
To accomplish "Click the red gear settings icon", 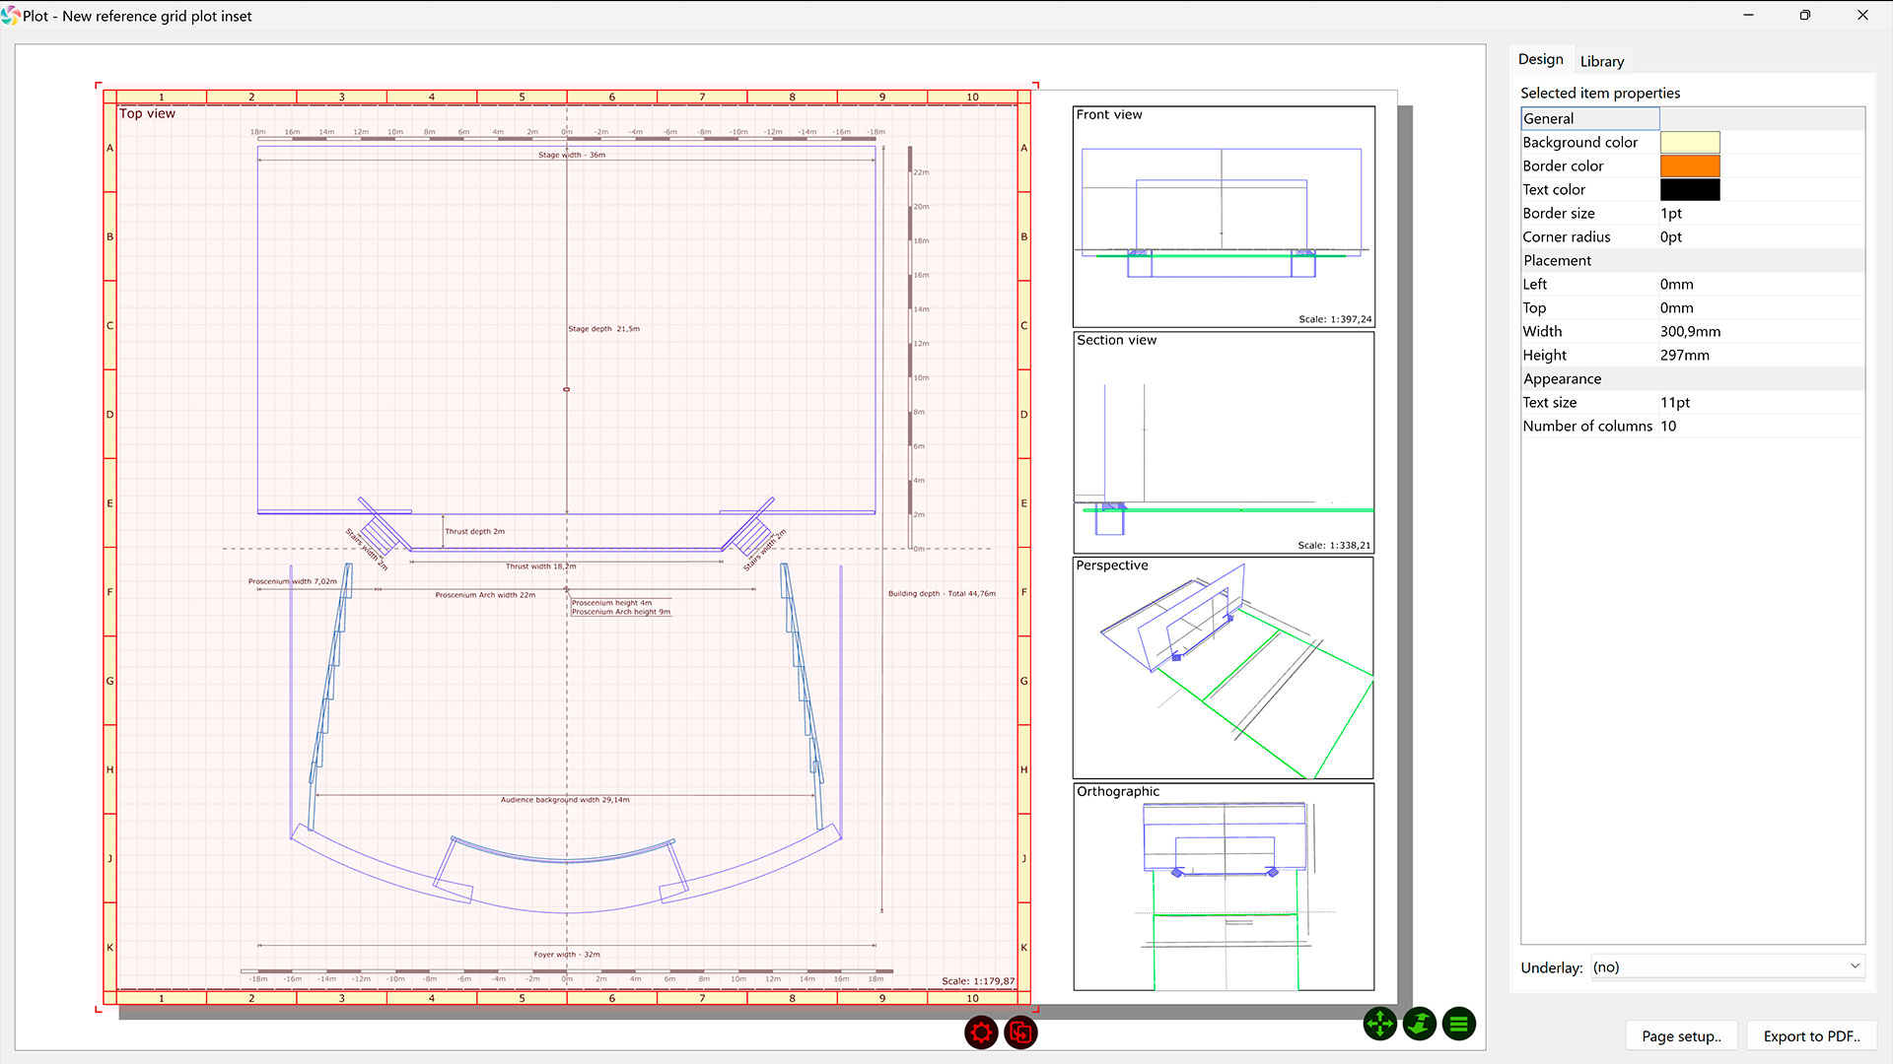I will pos(981,1032).
